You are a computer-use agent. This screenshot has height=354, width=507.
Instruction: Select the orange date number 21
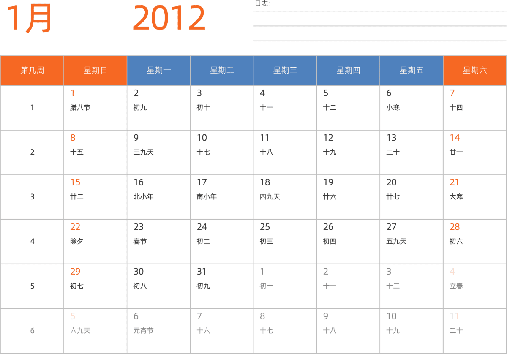455,182
